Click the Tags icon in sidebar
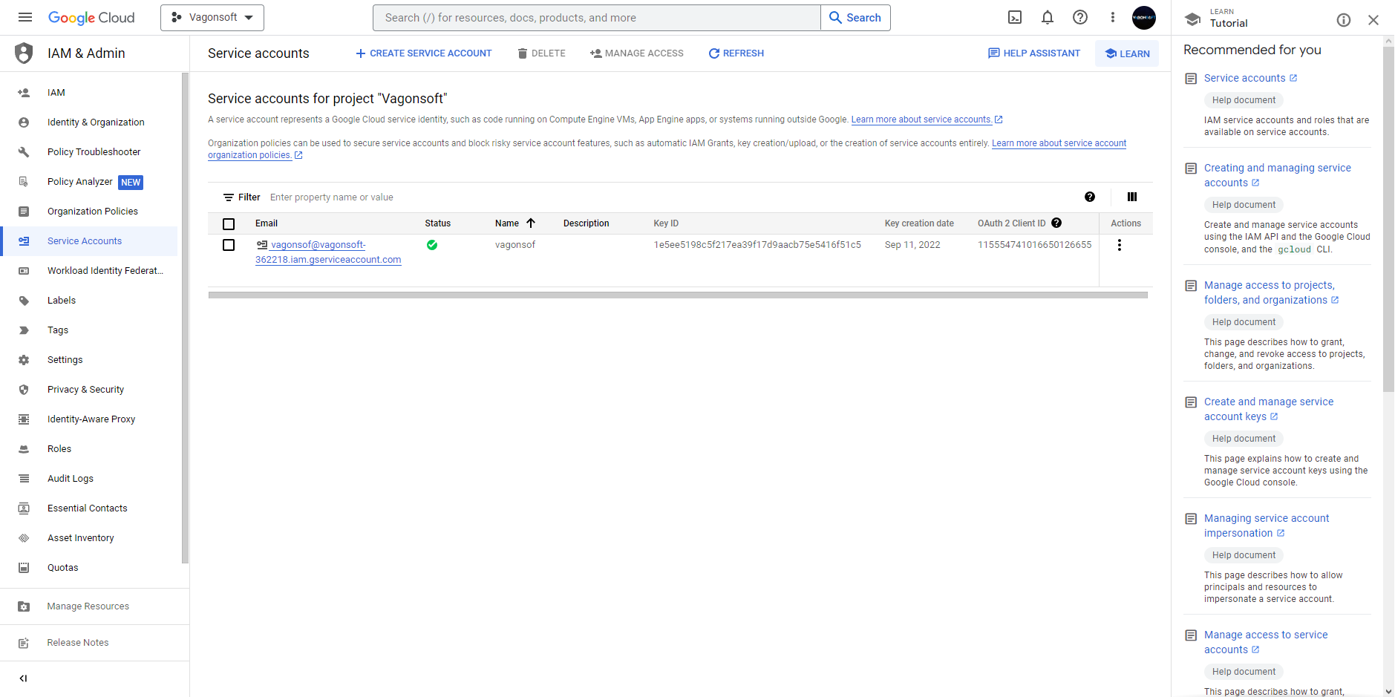 (24, 330)
